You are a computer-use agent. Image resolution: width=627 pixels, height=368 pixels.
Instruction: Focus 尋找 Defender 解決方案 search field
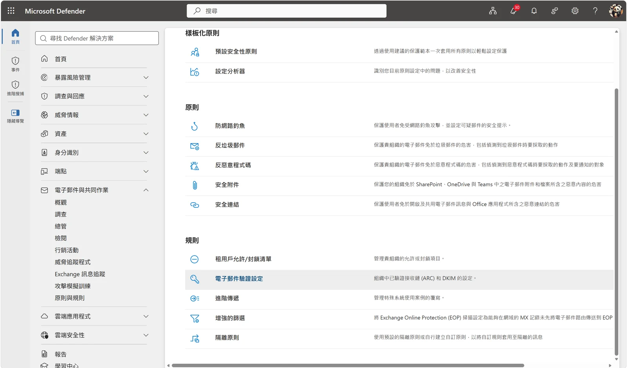coord(97,38)
